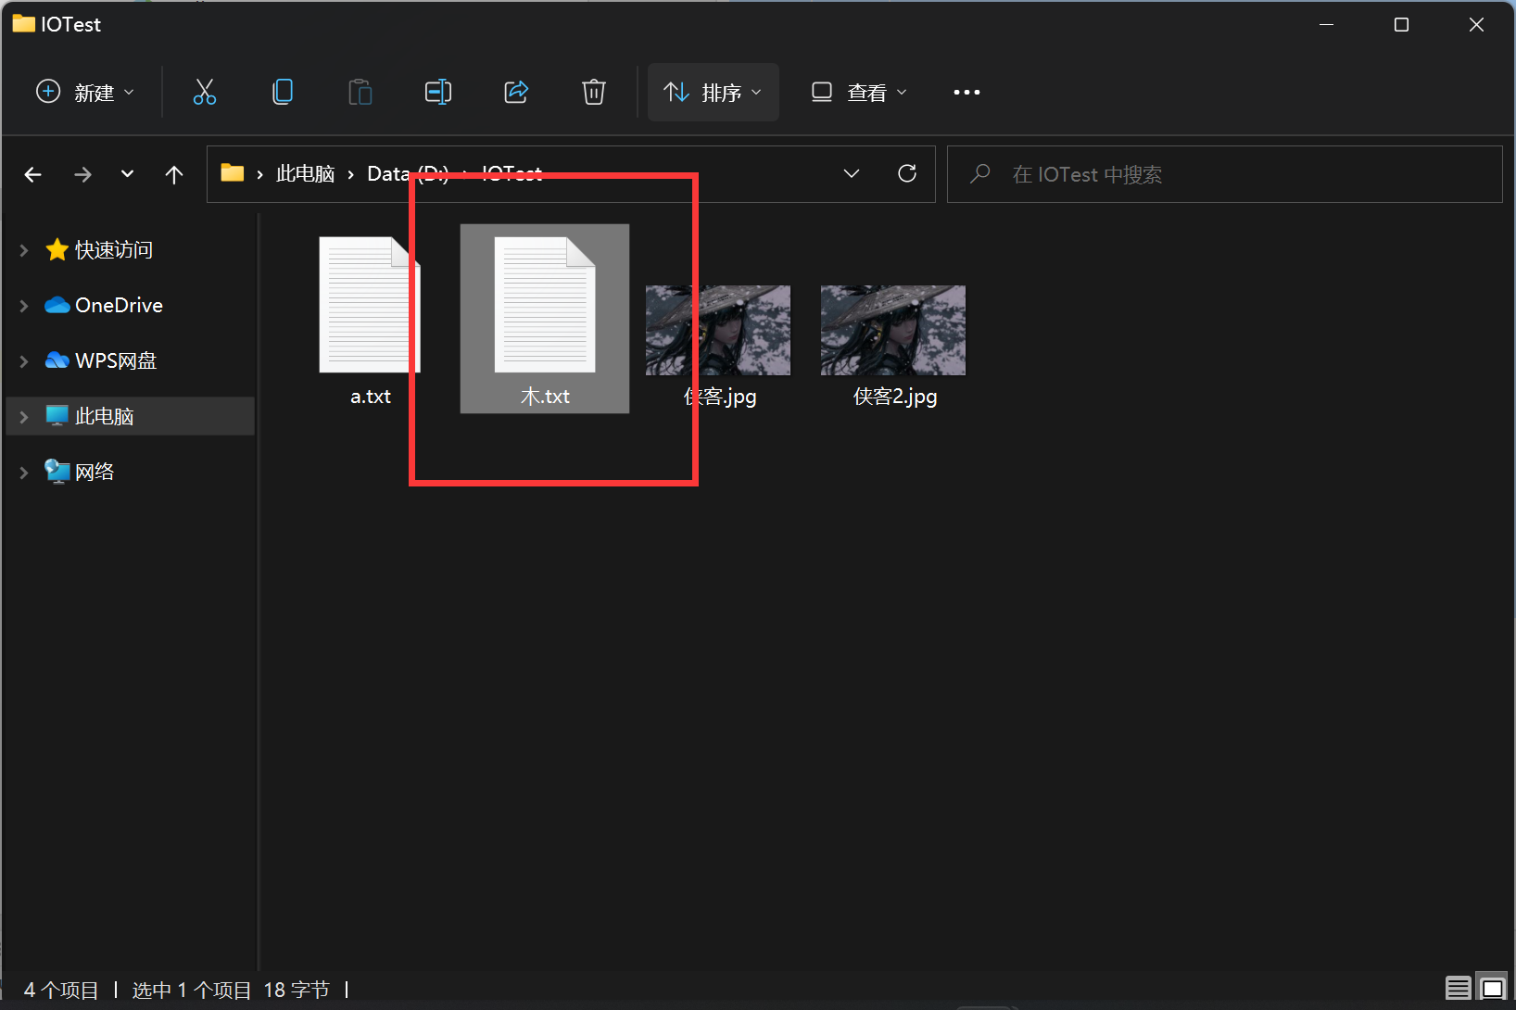This screenshot has width=1516, height=1010.
Task: Minimize the IOTest window
Action: (x=1327, y=25)
